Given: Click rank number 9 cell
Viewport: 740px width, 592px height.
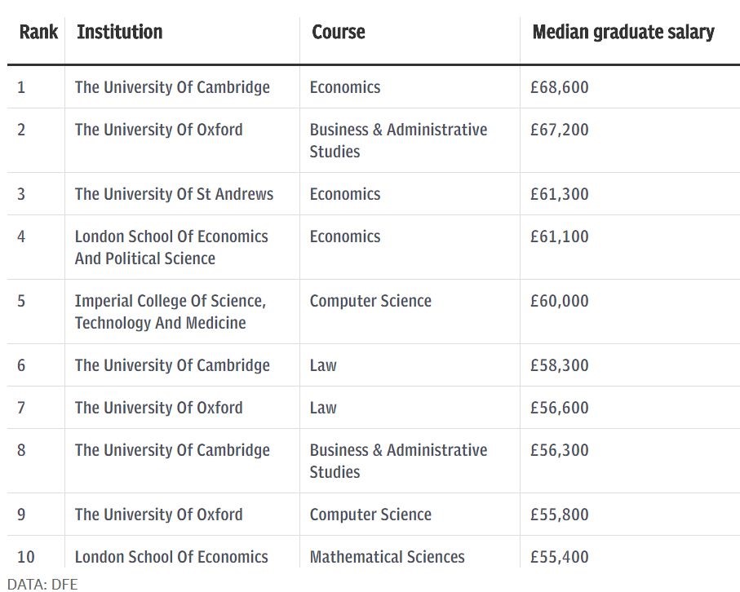Looking at the screenshot, I should tap(21, 515).
